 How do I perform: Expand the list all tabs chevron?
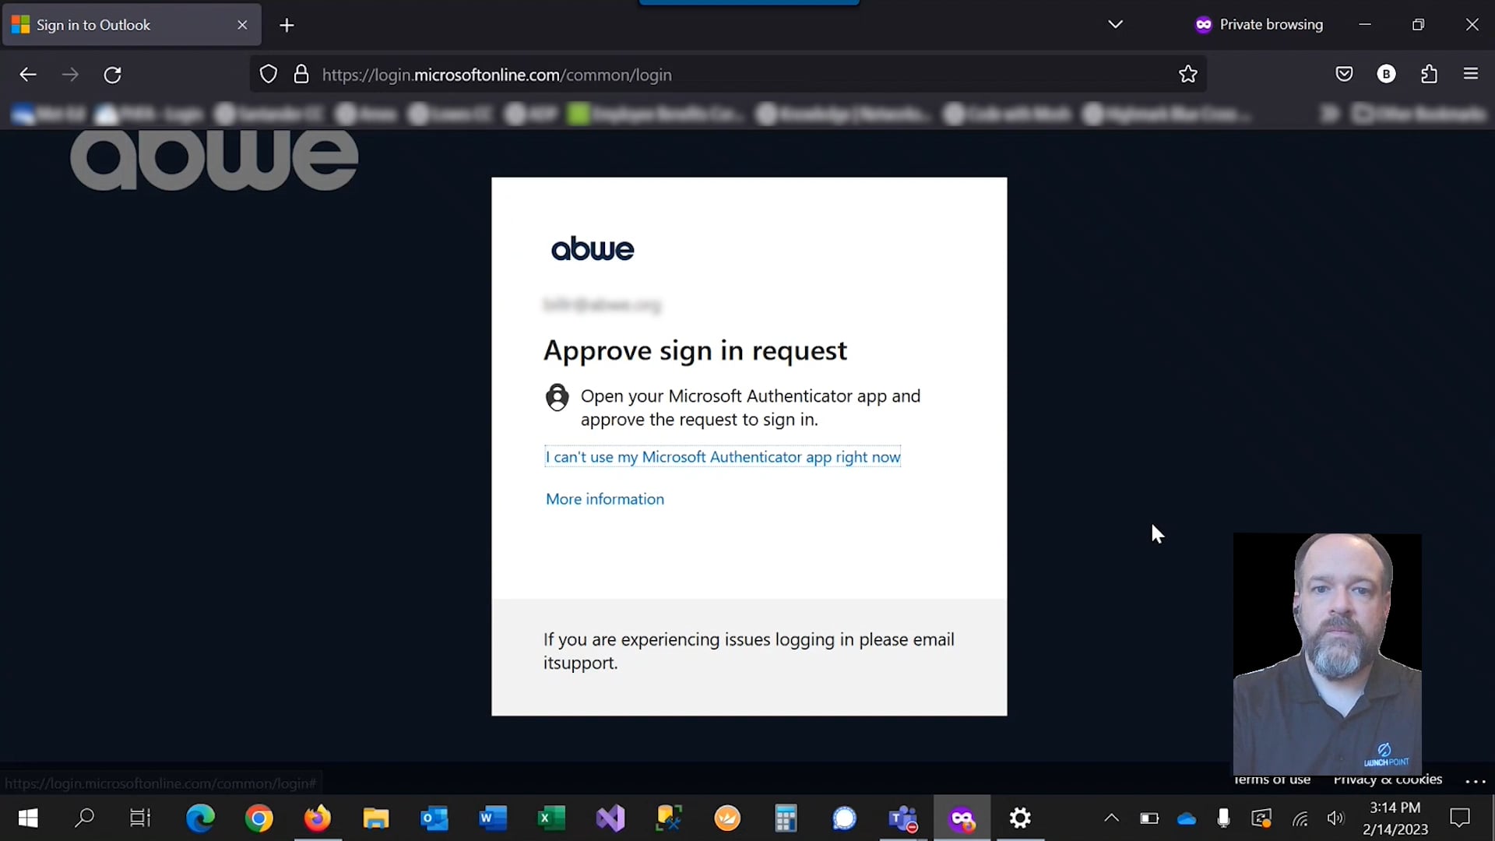pos(1115,25)
